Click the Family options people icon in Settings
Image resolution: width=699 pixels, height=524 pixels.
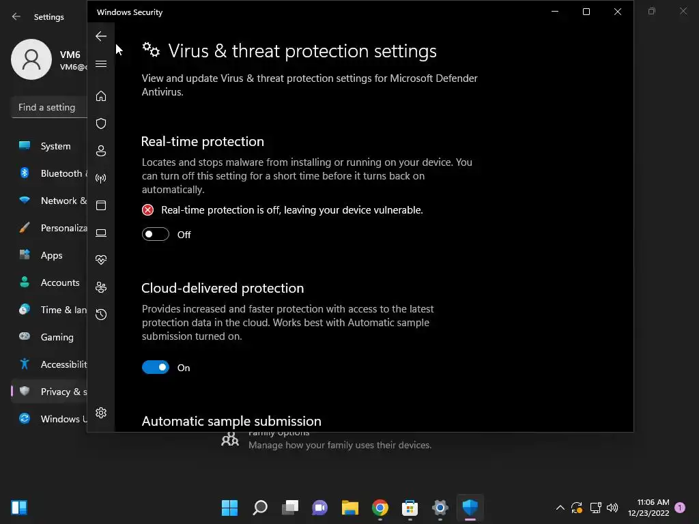point(230,440)
